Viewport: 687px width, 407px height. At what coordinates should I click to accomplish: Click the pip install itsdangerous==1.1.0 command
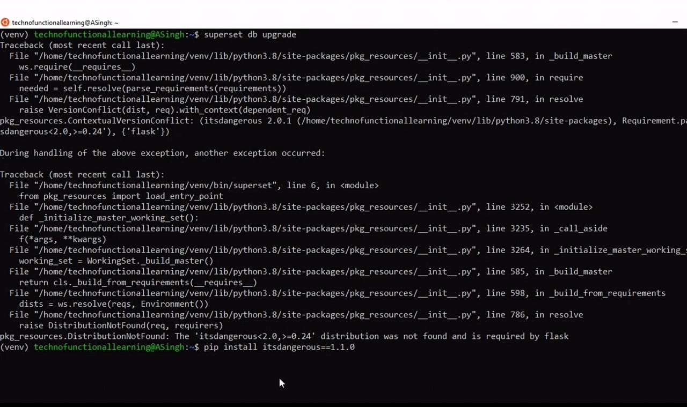pos(279,347)
